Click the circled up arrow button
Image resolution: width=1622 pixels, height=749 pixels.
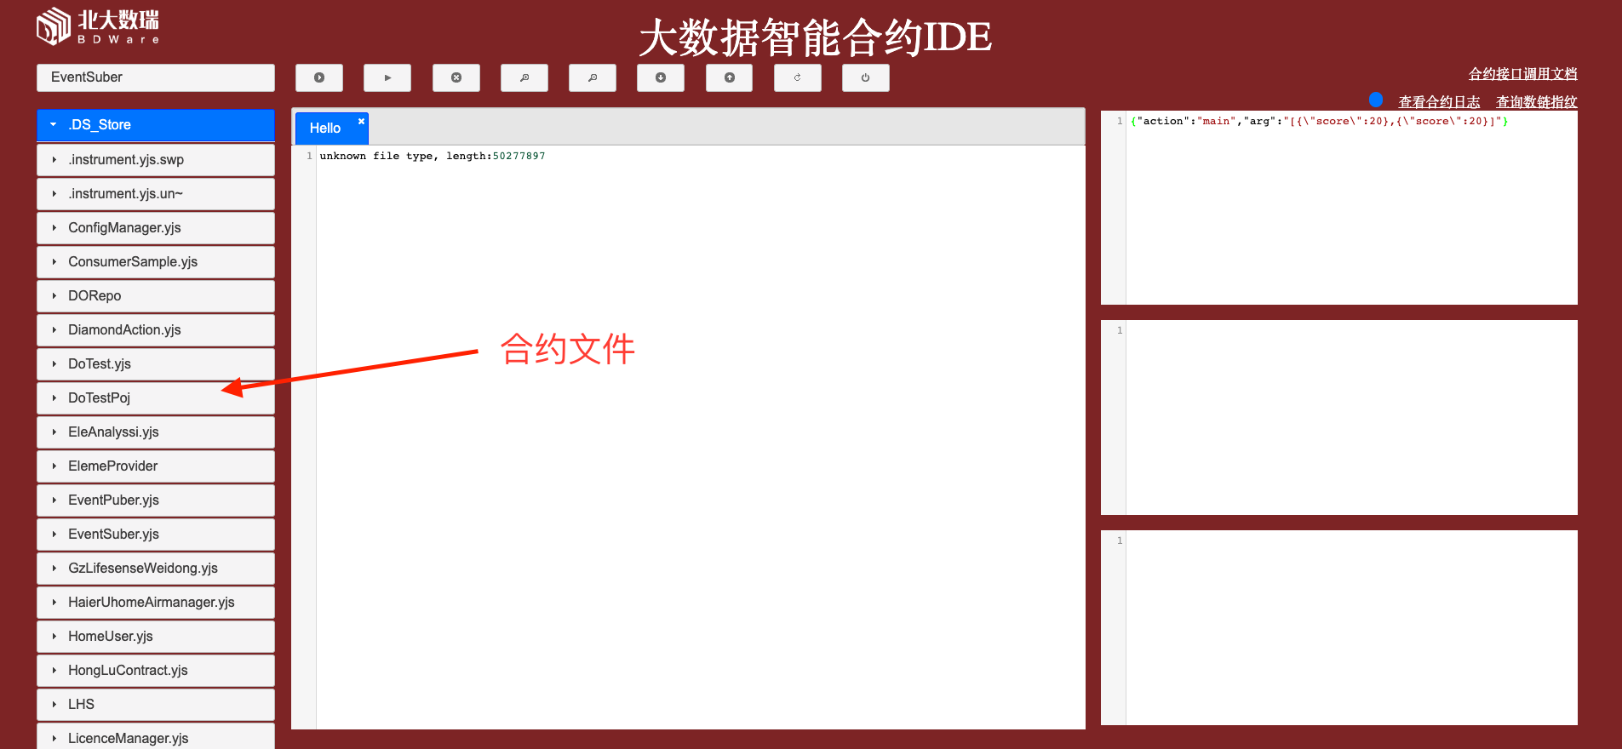click(x=730, y=77)
